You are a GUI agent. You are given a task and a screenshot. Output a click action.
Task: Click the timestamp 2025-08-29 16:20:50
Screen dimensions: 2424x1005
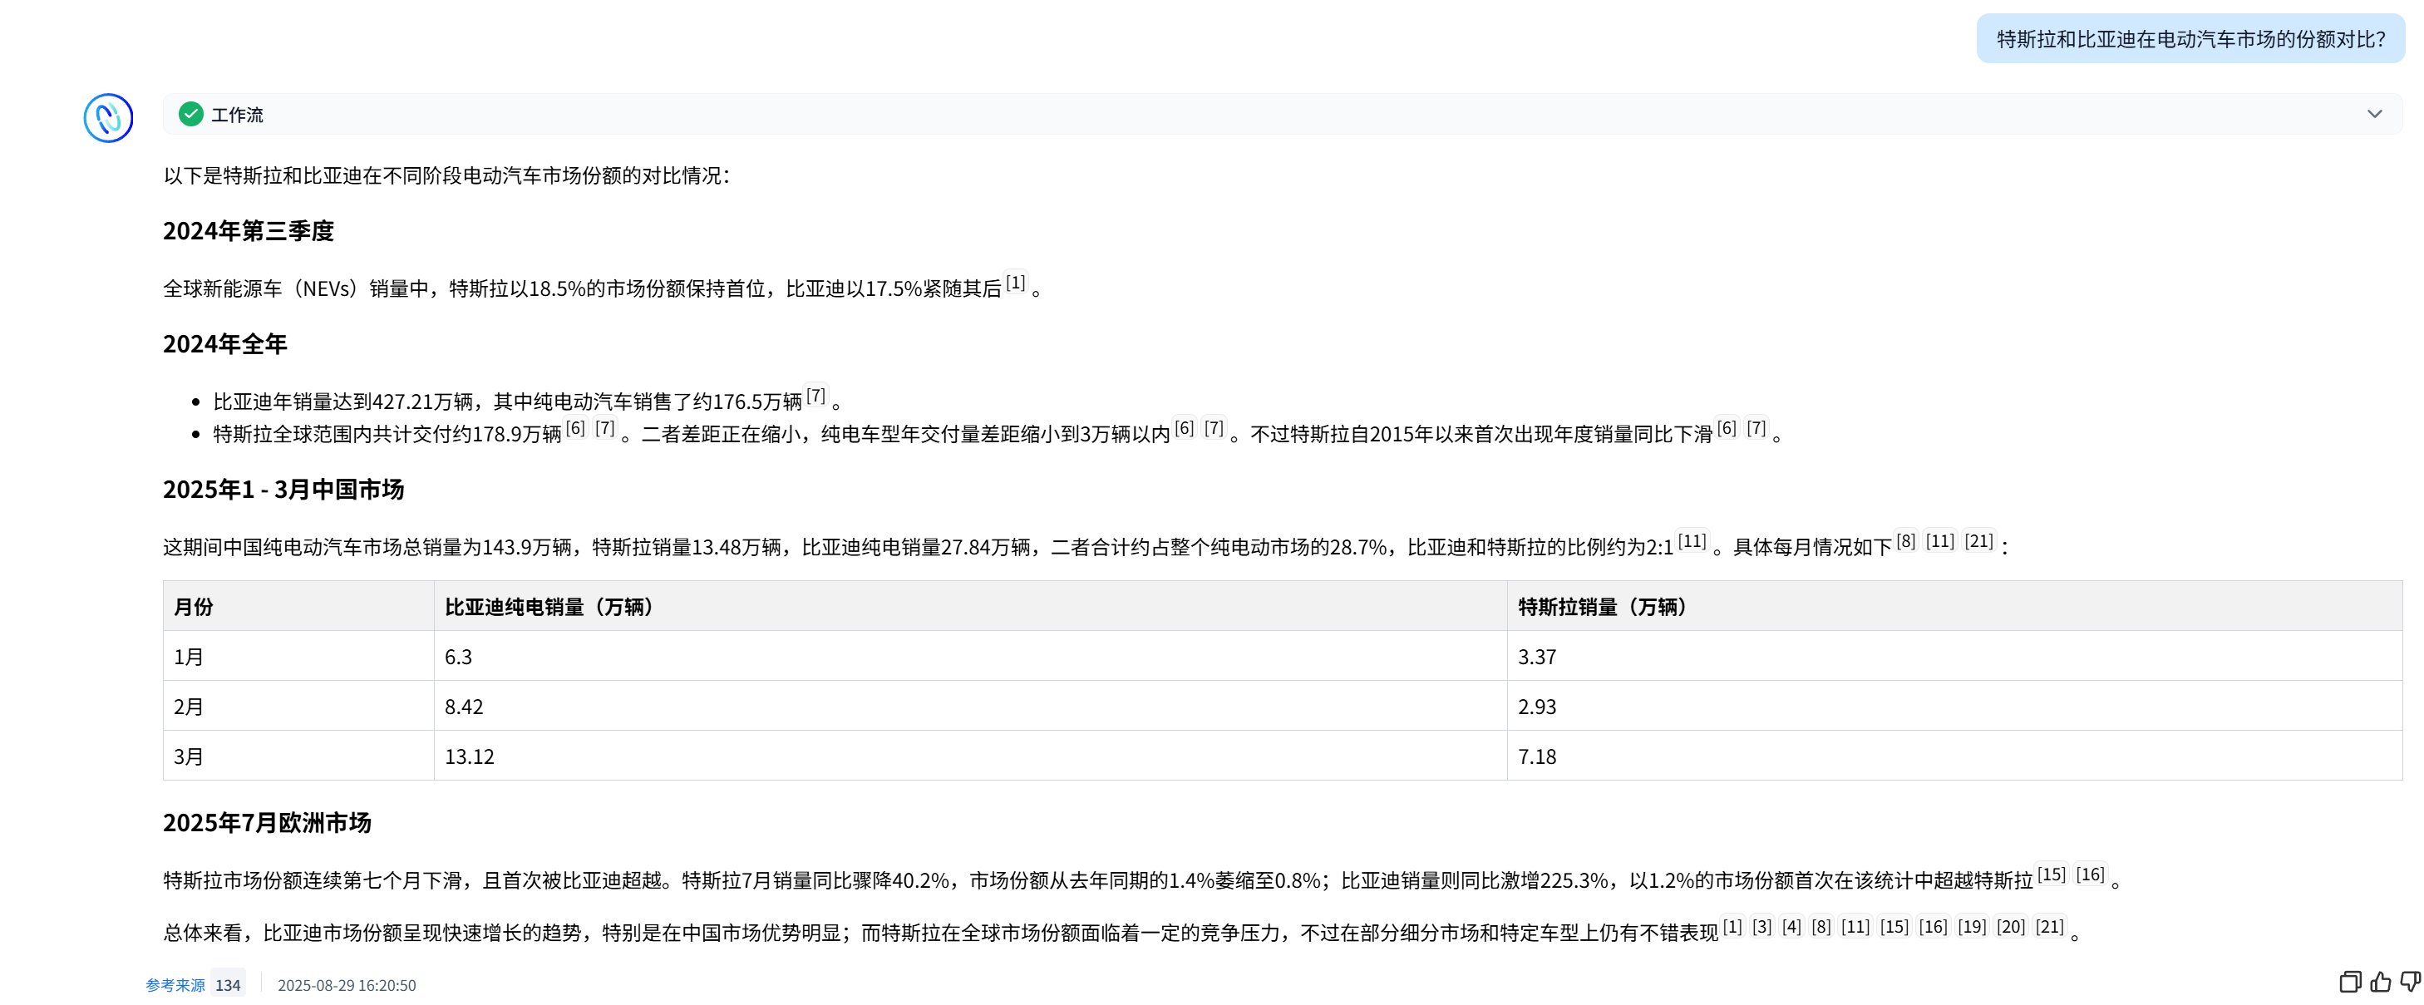tap(347, 985)
